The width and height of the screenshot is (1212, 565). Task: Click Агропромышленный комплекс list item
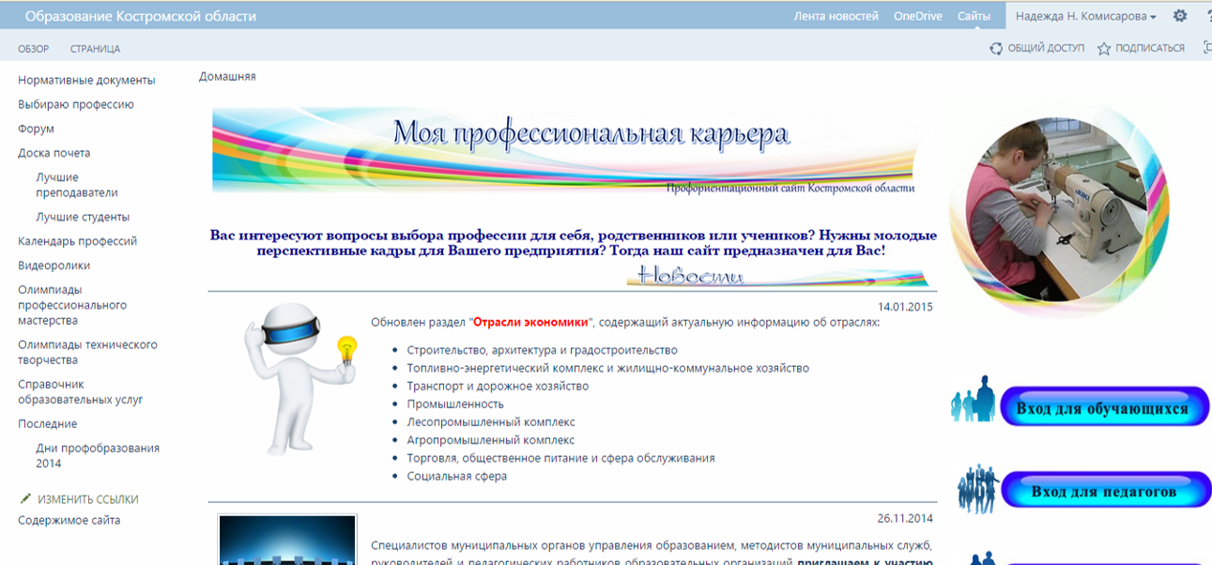point(491,440)
